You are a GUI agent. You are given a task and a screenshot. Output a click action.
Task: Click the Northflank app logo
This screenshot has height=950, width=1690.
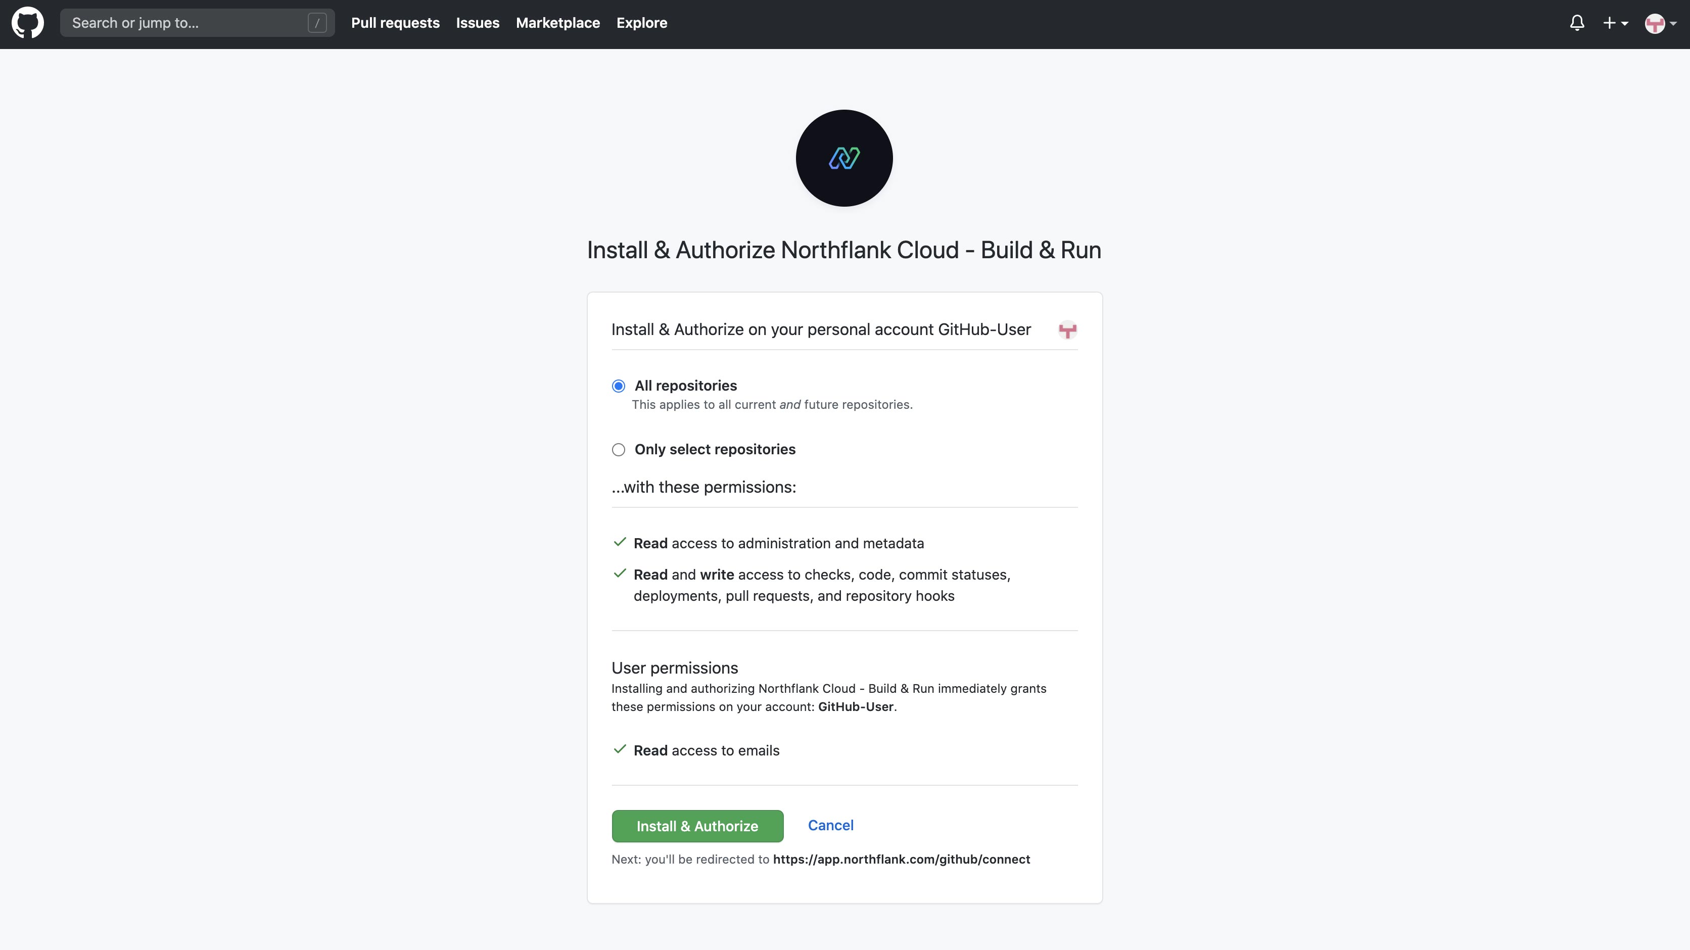[x=844, y=158]
